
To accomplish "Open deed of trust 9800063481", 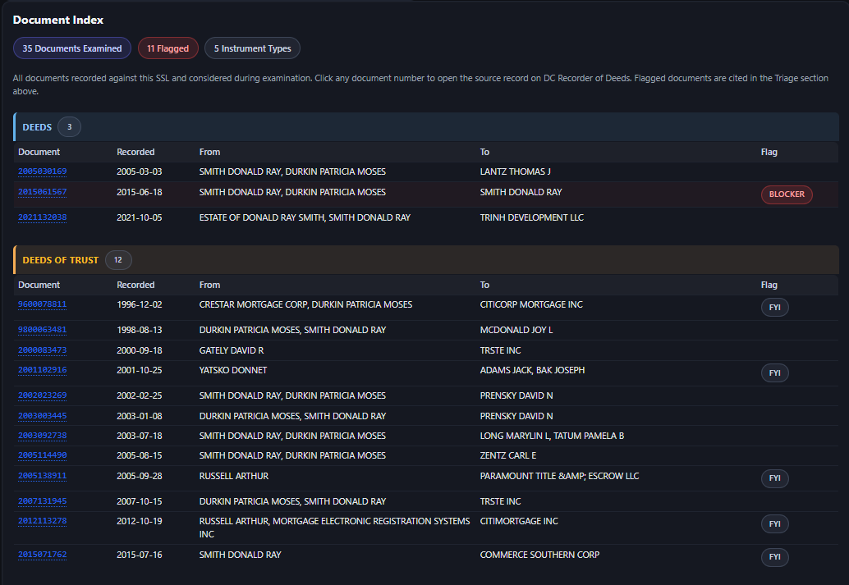I will [42, 329].
